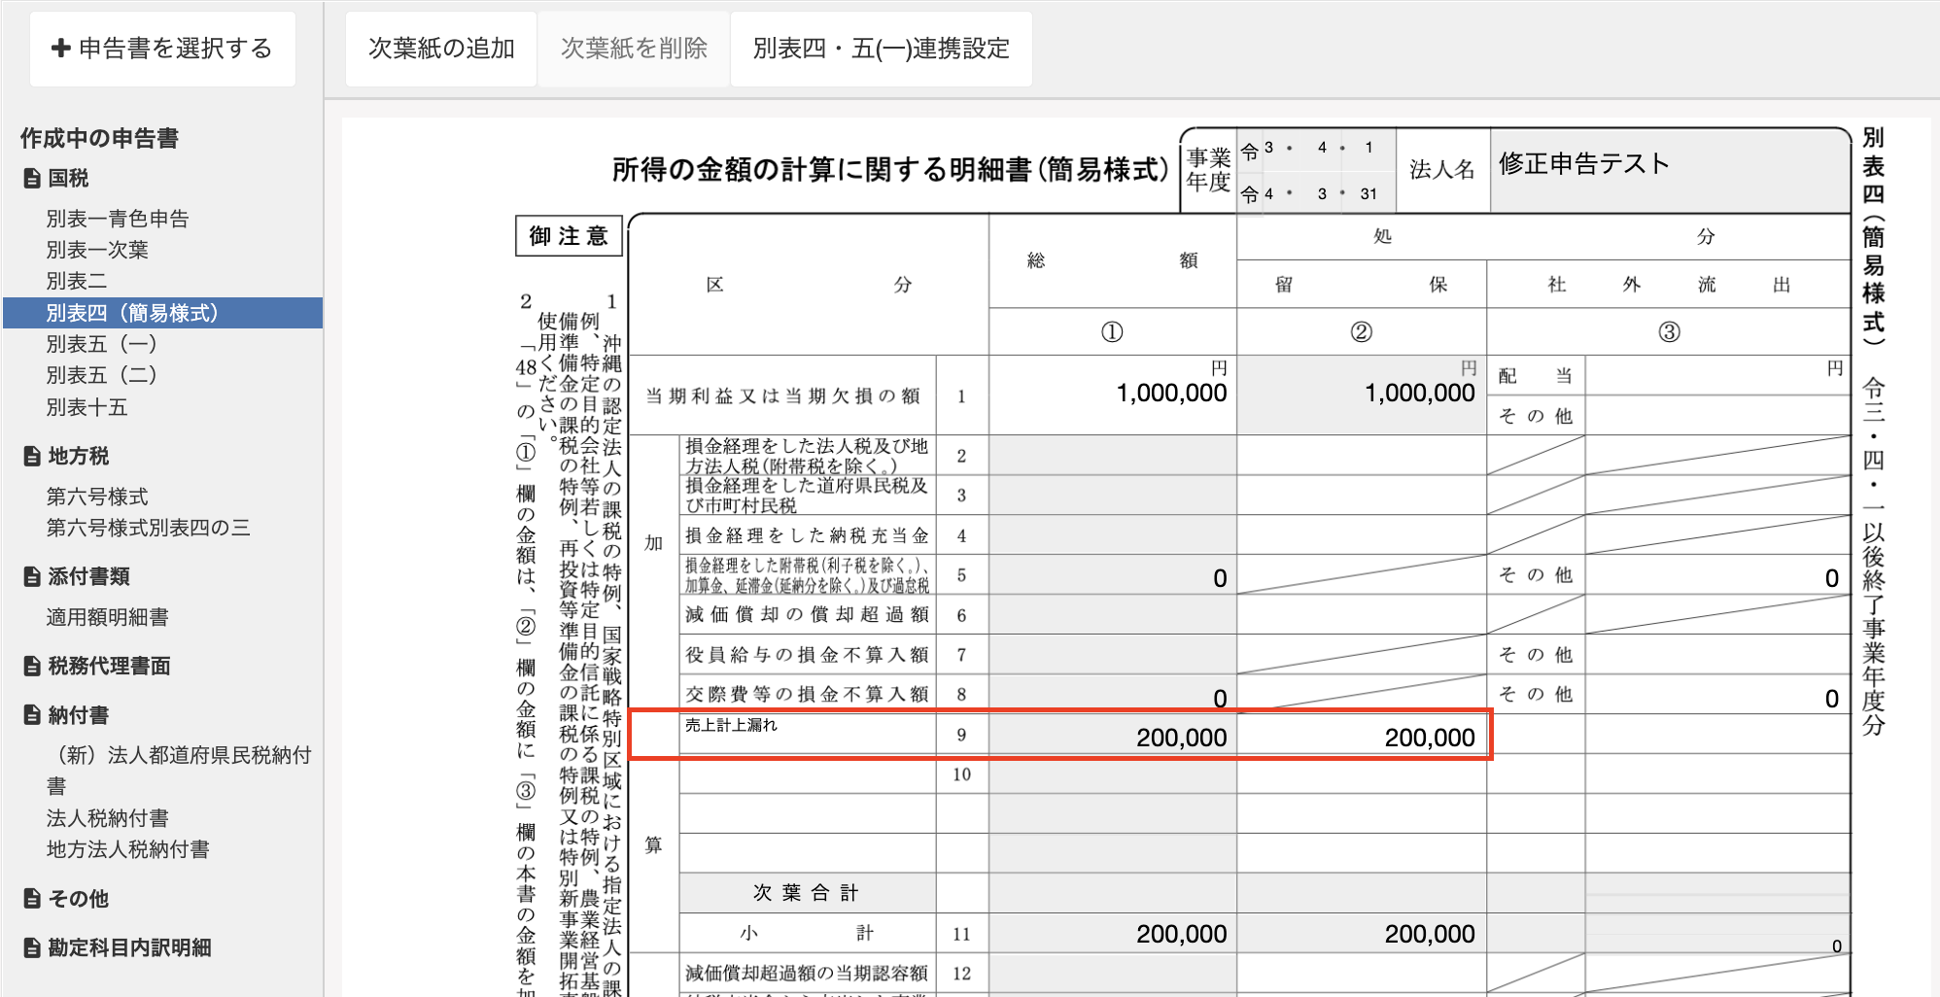The height and width of the screenshot is (997, 1940).
Task: Click 売上計上漏れ label in row 9
Action: (731, 725)
